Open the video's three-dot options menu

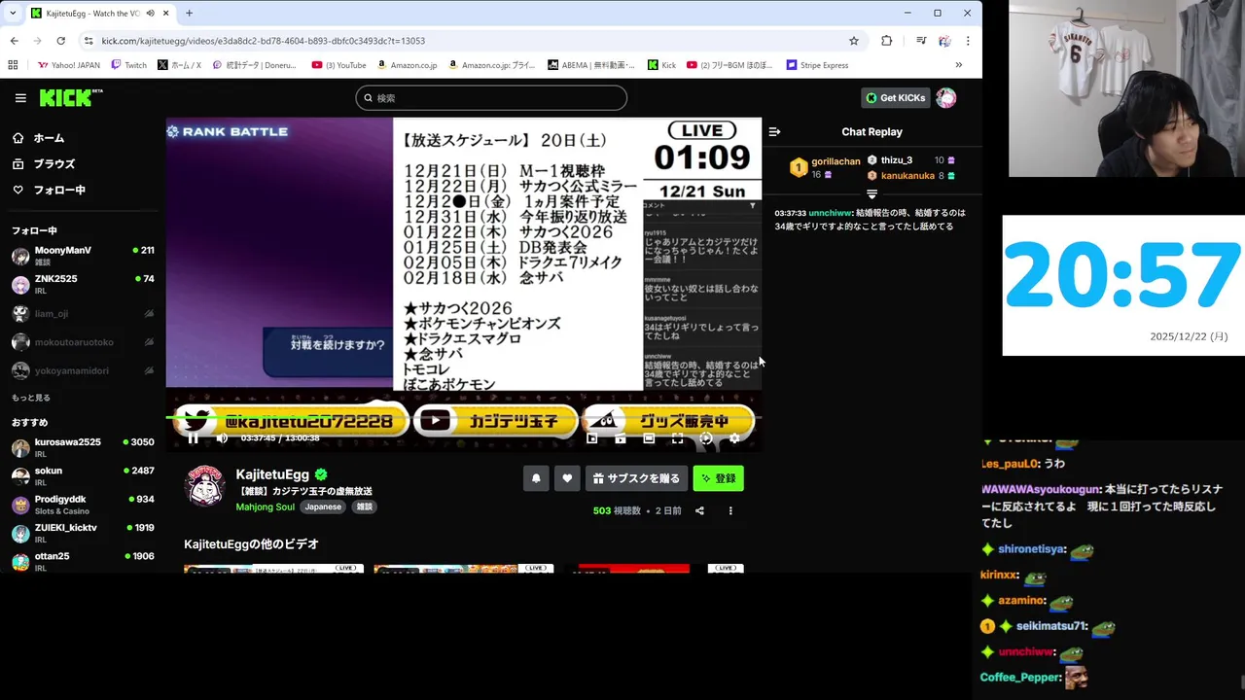point(730,510)
